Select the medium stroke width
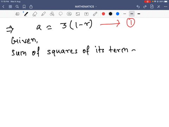The width and height of the screenshot is (169, 127). tap(132, 14)
